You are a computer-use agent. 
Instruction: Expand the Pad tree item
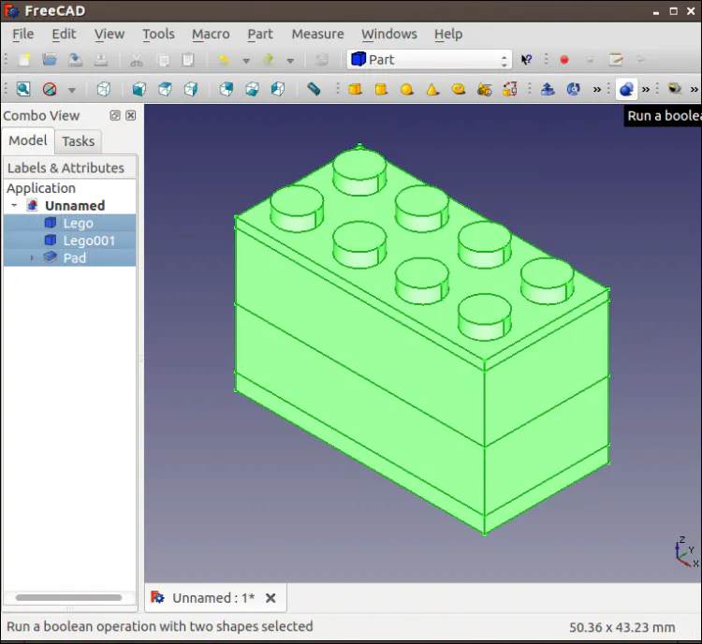click(x=33, y=258)
